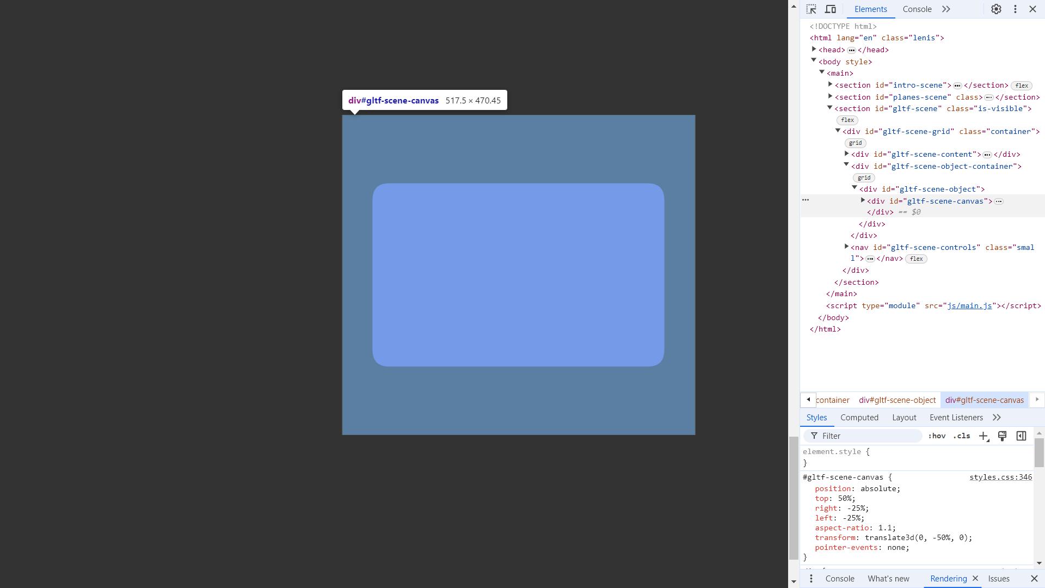The height and width of the screenshot is (588, 1045).
Task: Collapse the gltf-scene section
Action: click(831, 108)
